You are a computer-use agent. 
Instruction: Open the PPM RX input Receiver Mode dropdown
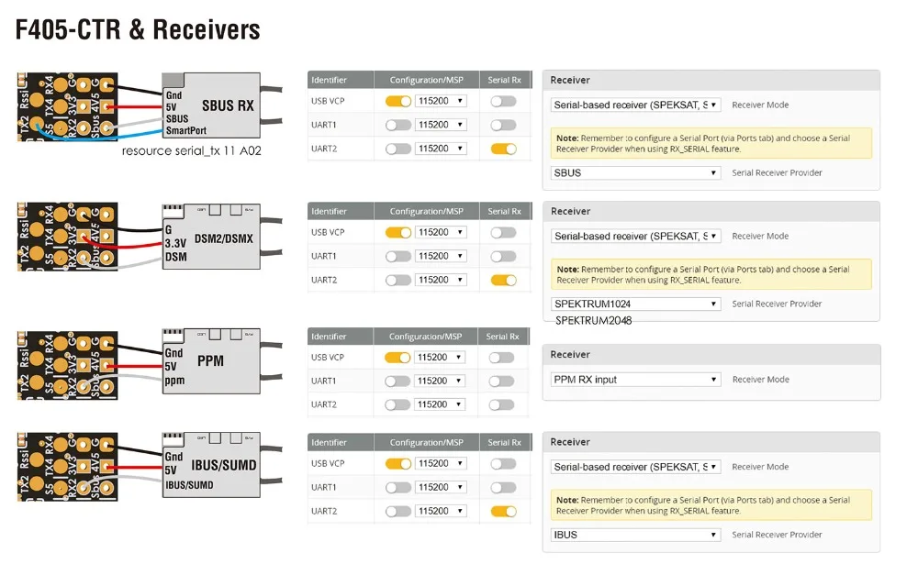coord(635,380)
